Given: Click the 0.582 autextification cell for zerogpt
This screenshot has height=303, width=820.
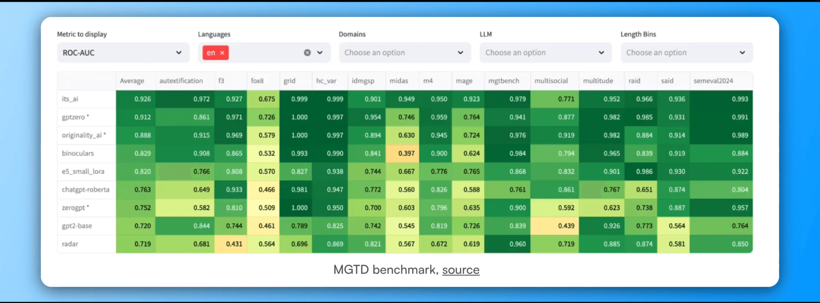Looking at the screenshot, I should (x=184, y=208).
